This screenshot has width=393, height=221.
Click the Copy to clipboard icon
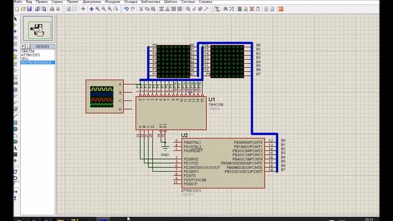click(x=147, y=9)
